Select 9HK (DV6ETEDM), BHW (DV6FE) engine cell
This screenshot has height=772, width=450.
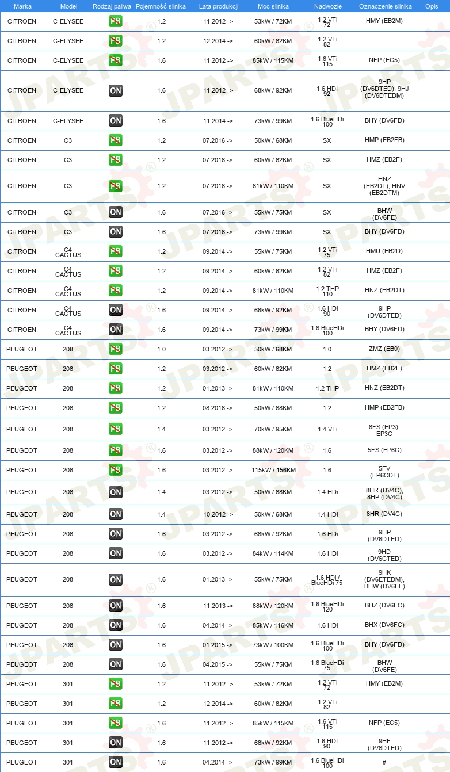[x=384, y=579]
